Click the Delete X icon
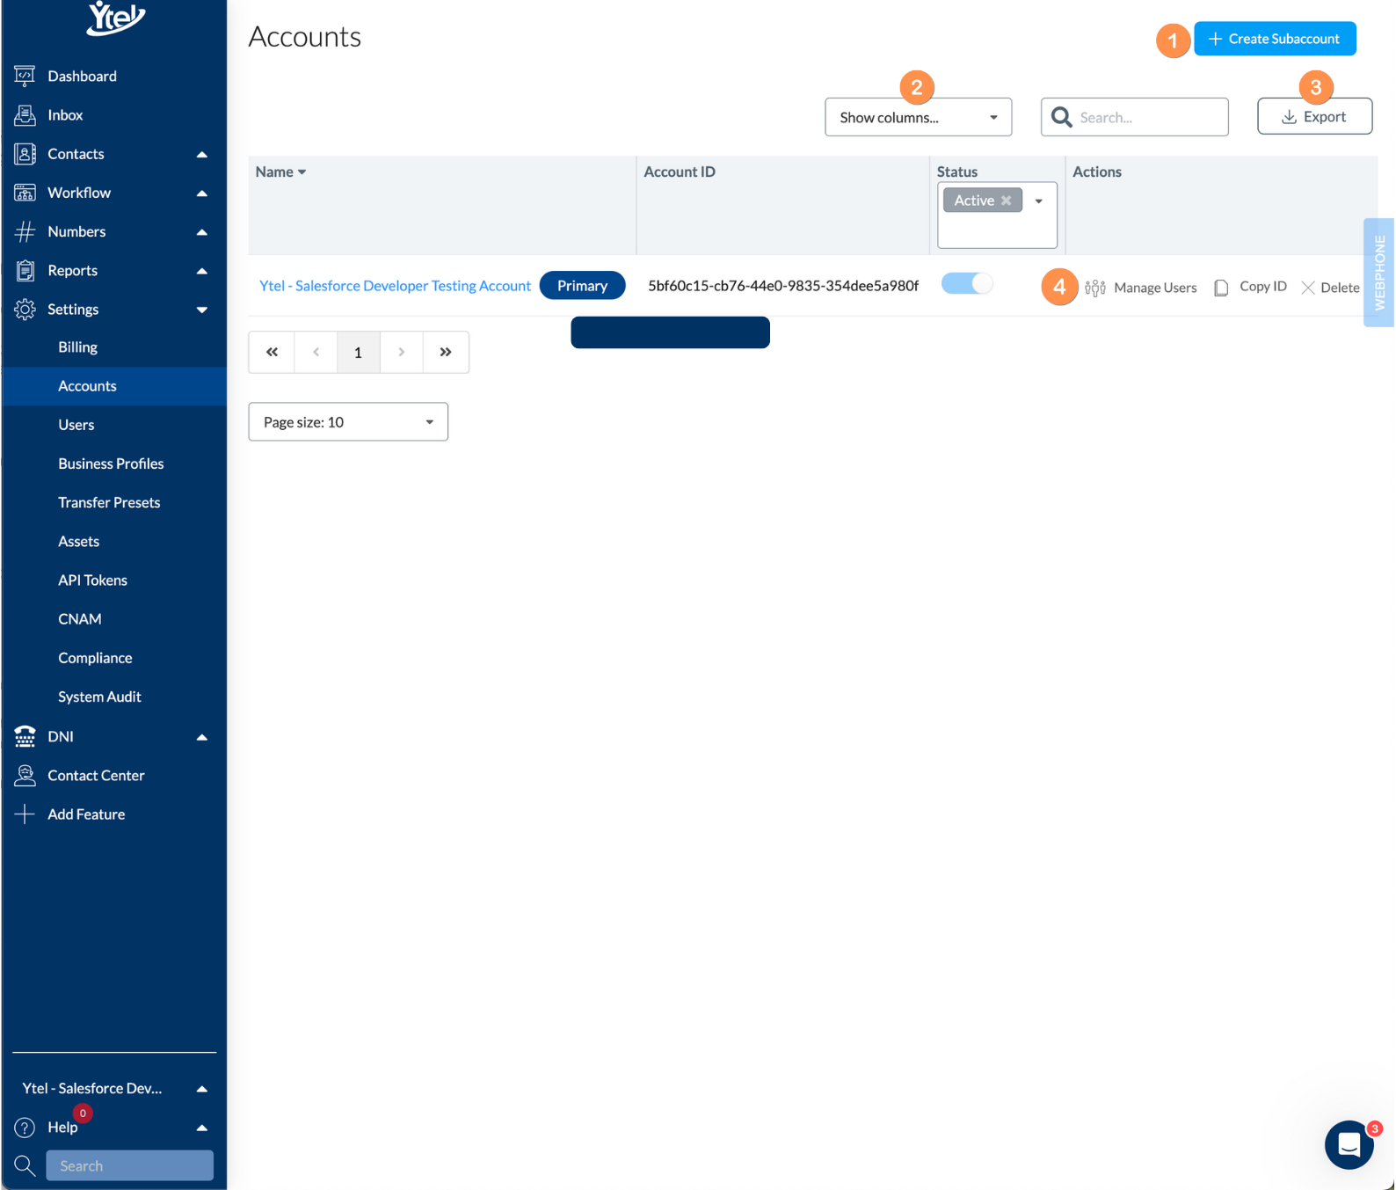The image size is (1396, 1190). click(x=1307, y=288)
